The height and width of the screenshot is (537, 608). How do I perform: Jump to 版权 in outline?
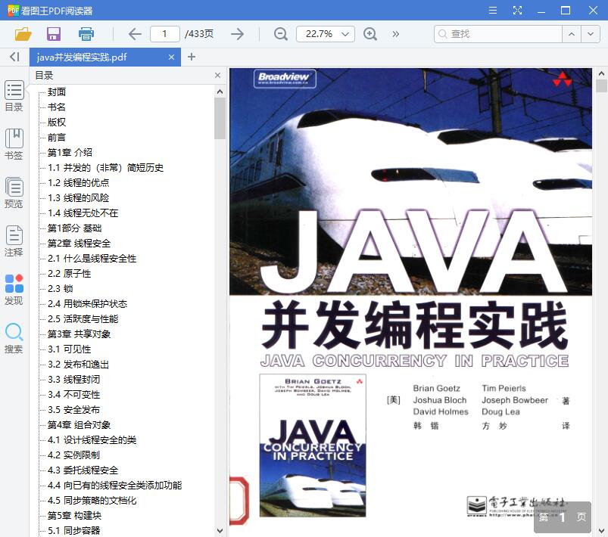pos(57,123)
